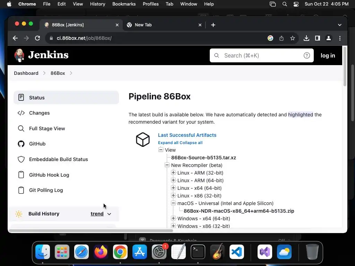Image resolution: width=355 pixels, height=266 pixels.
Task: Toggle Chrome side panel icon
Action: click(318, 38)
